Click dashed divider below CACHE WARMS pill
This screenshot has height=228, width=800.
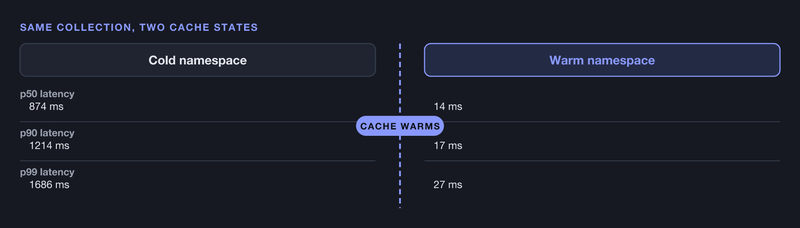tap(400, 171)
